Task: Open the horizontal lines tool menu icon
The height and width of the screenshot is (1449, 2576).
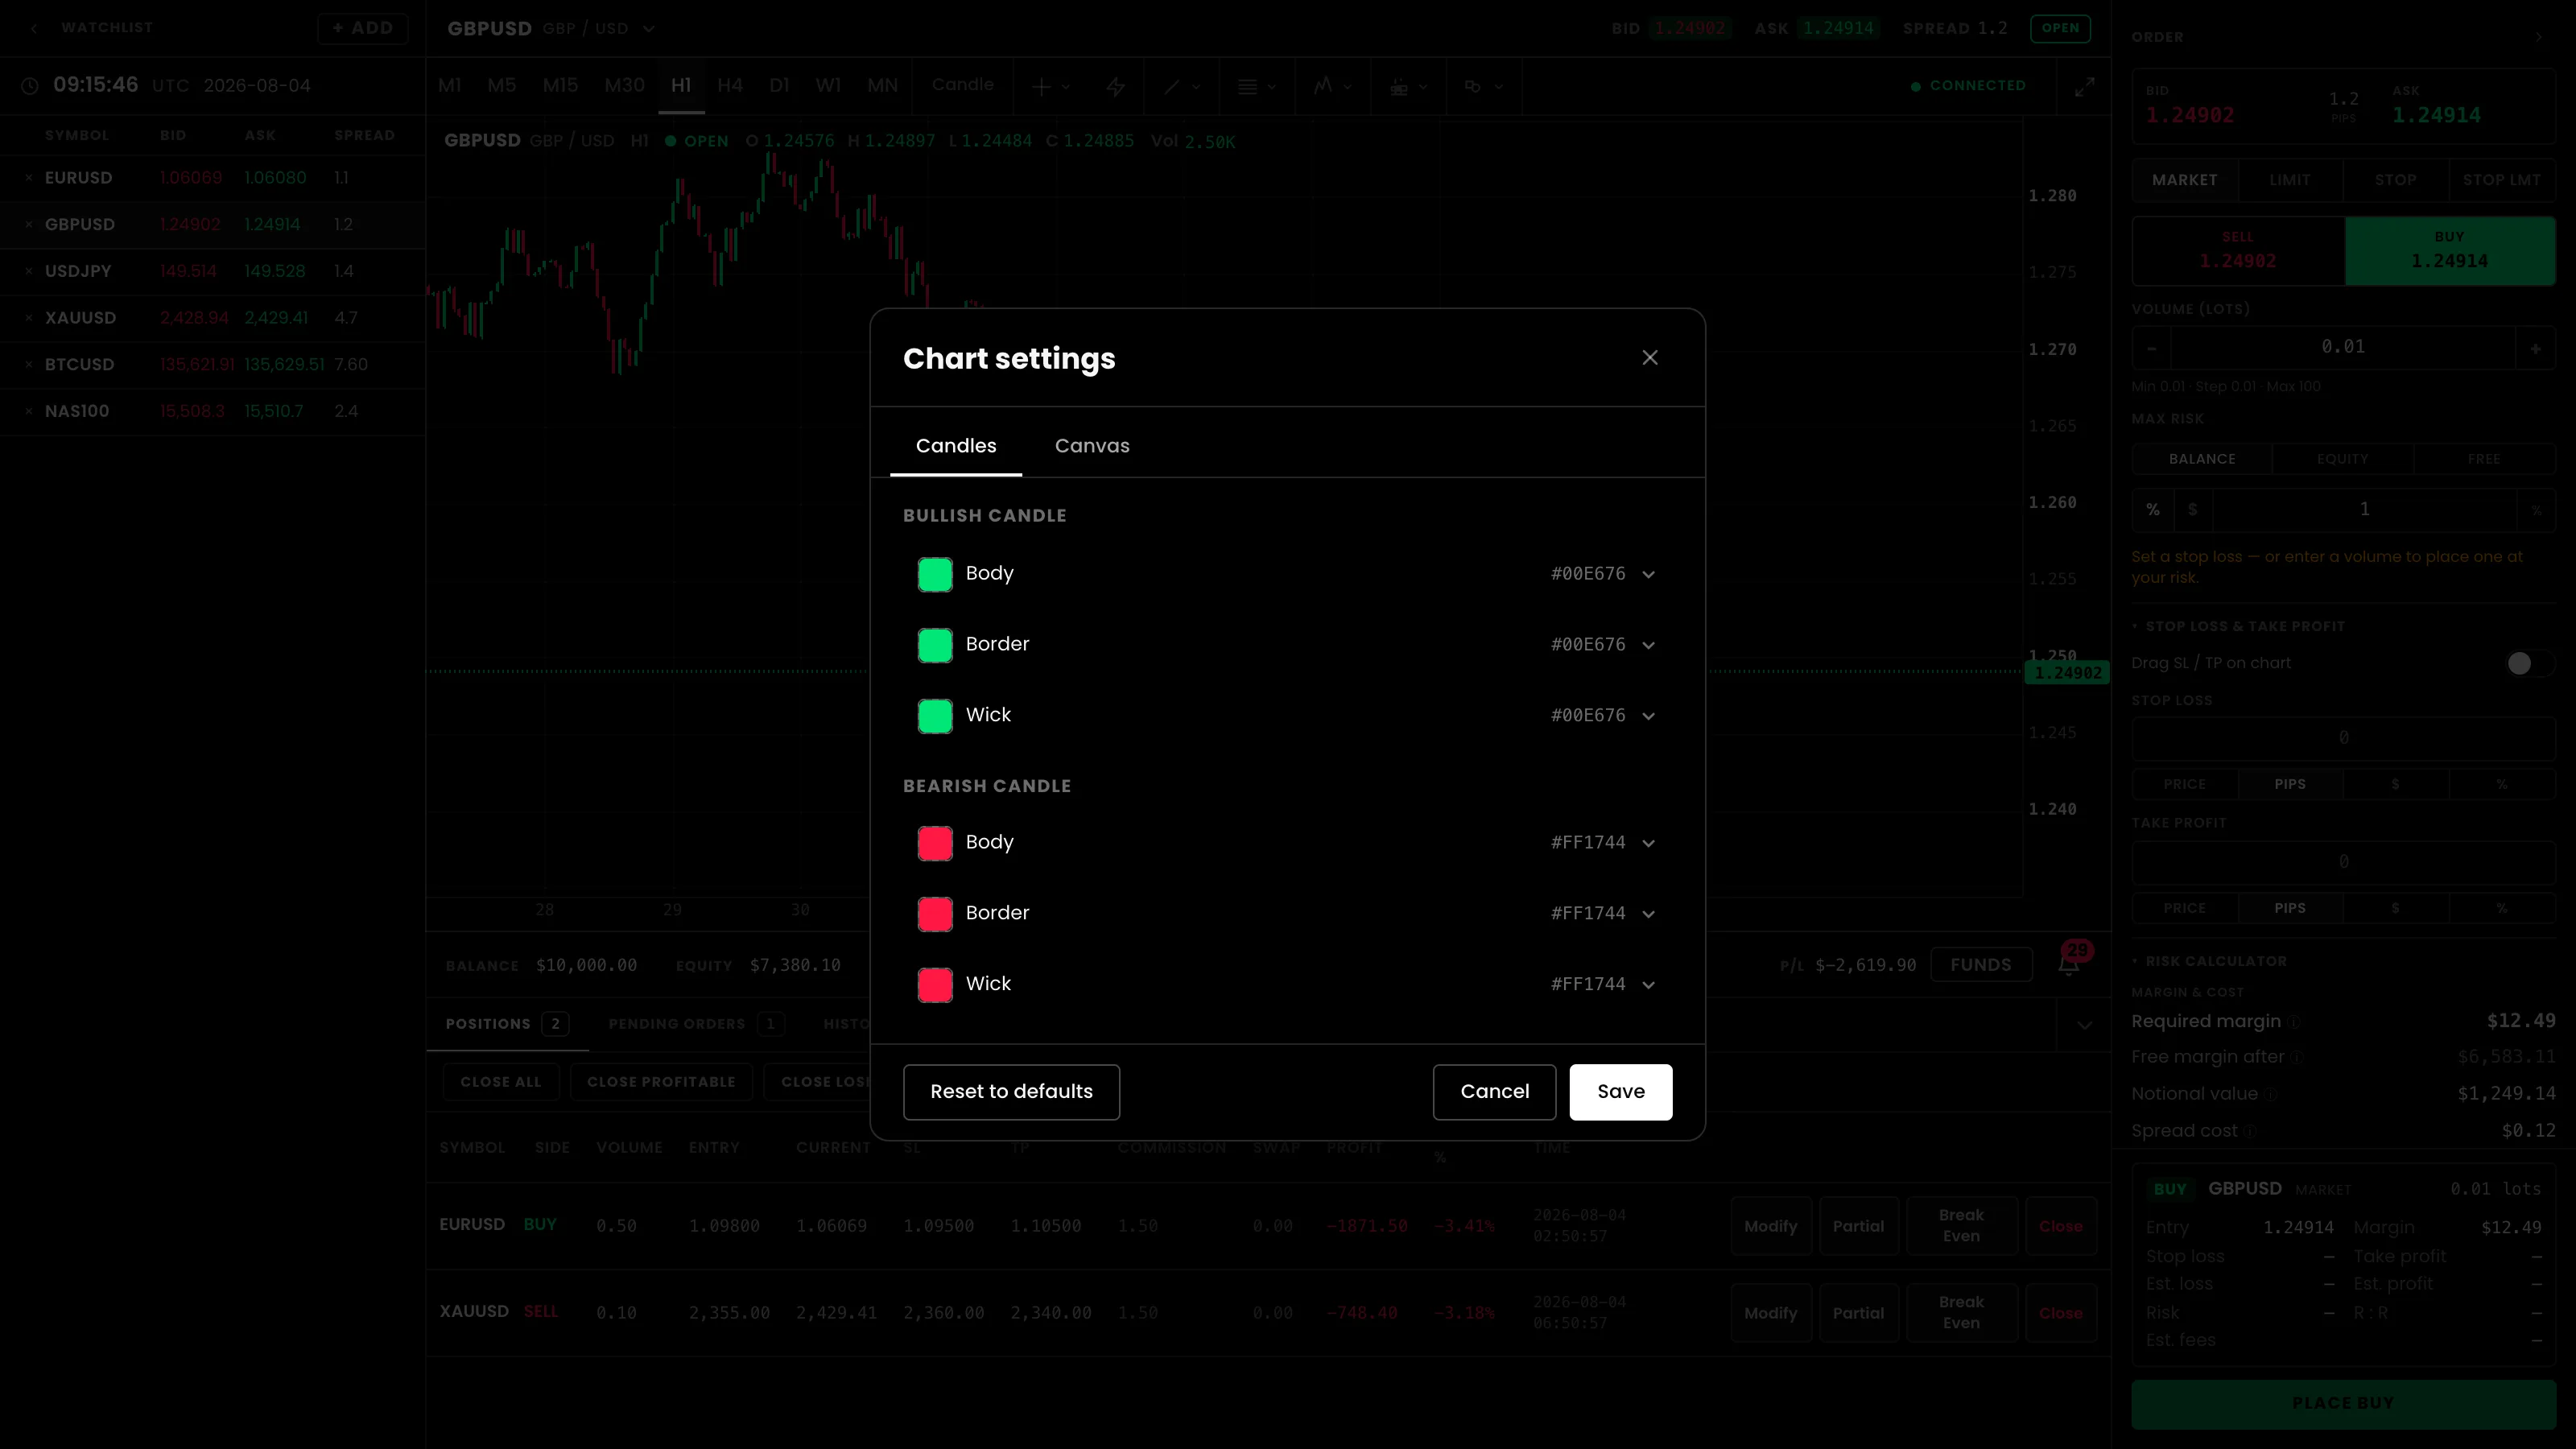Action: click(x=1247, y=87)
